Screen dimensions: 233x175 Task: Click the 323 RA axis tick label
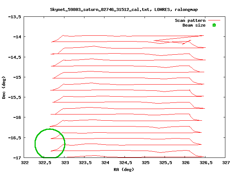pos(65,163)
